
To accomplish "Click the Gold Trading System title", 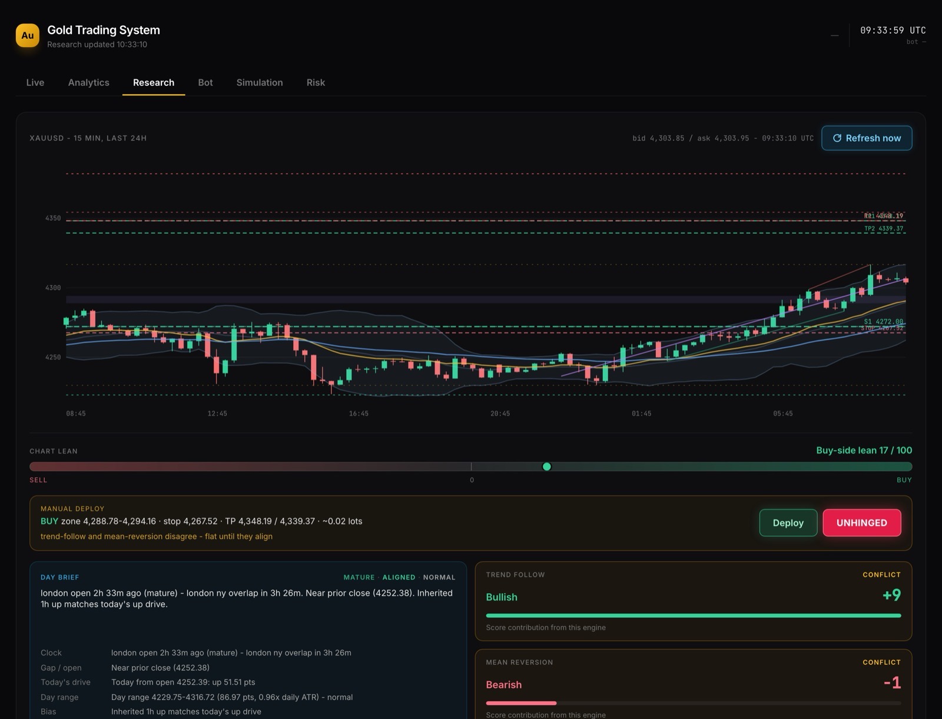I will (104, 30).
